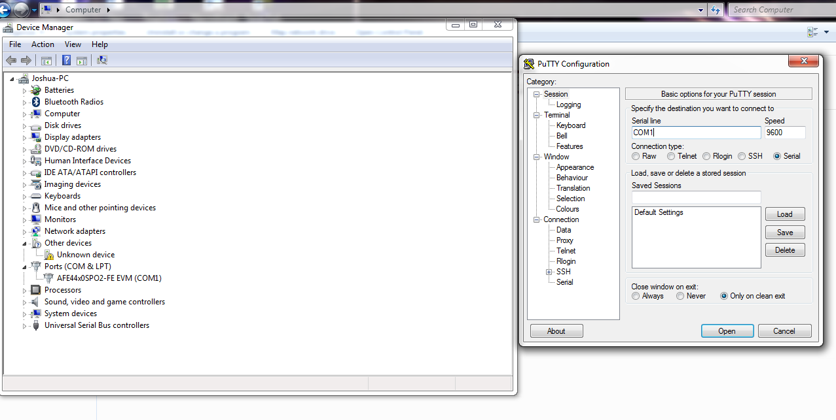The width and height of the screenshot is (836, 420).
Task: Click the Back arrow in Device Manager toolbar
Action: click(11, 60)
